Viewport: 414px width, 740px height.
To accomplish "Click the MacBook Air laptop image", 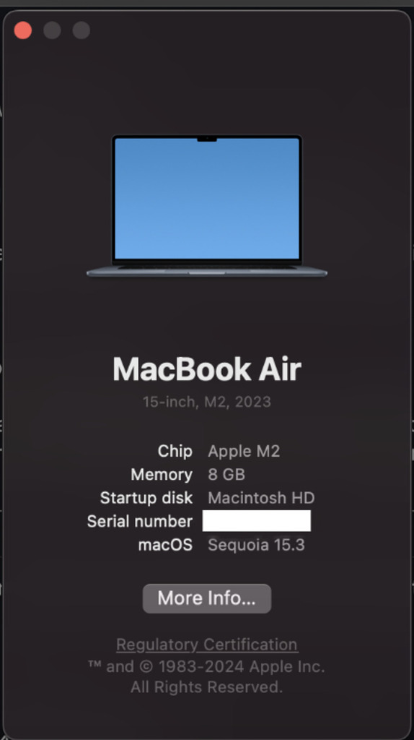I will [x=207, y=206].
